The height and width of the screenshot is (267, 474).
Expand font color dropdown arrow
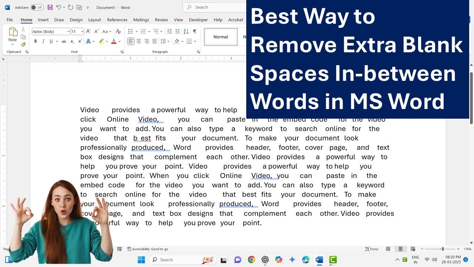point(120,42)
